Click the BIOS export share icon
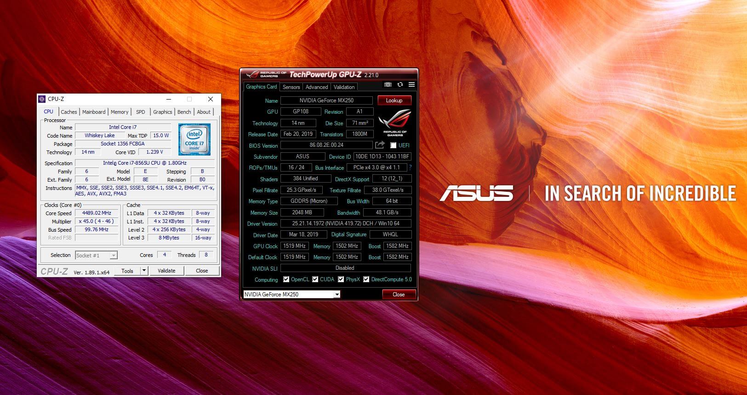This screenshot has height=395, width=747. pos(380,145)
